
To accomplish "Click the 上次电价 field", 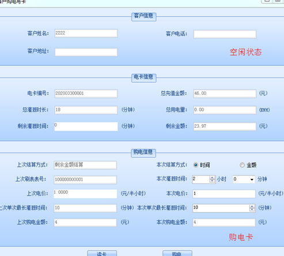I will pos(85,194).
